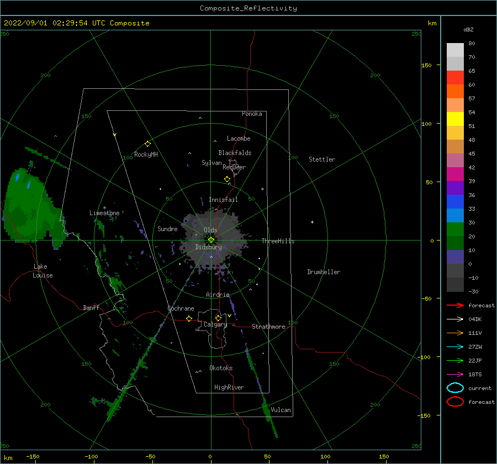Pick the orange 111V arrow legend icon
This screenshot has width=497, height=464.
[455, 333]
